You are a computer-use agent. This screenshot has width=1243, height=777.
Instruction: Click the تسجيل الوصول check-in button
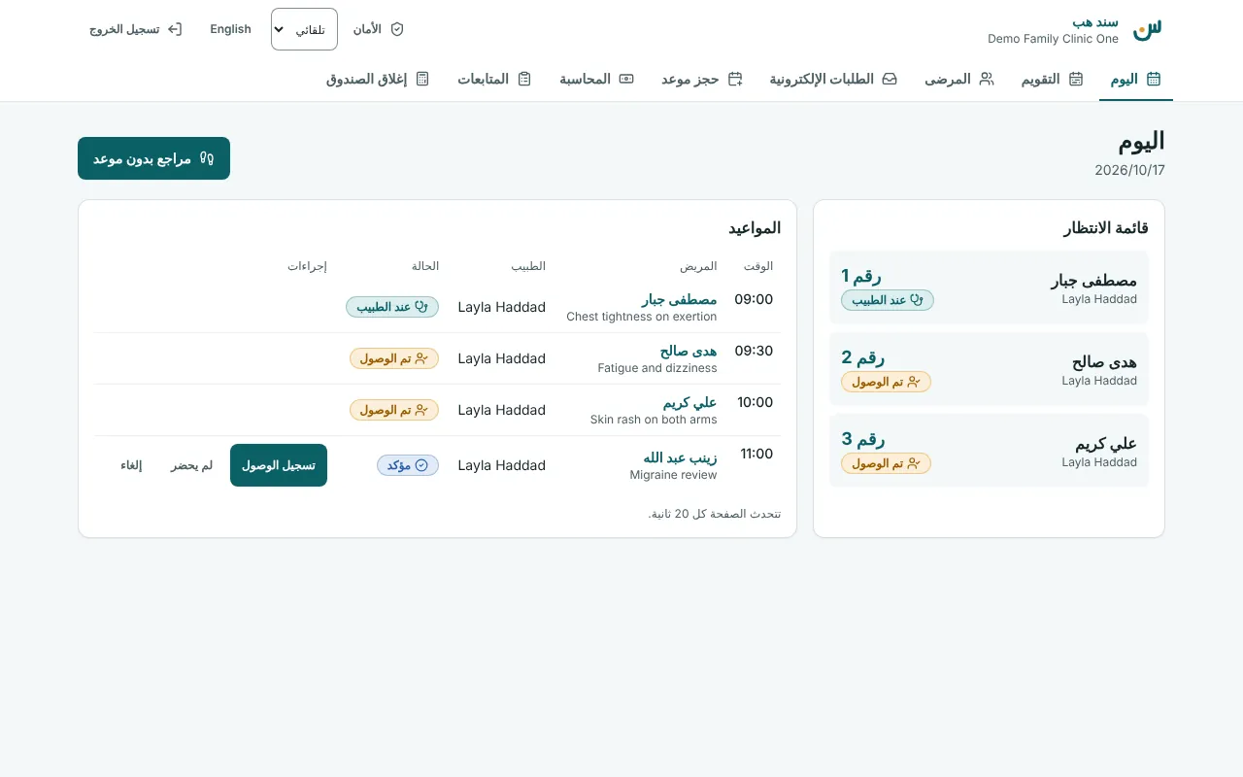[279, 465]
